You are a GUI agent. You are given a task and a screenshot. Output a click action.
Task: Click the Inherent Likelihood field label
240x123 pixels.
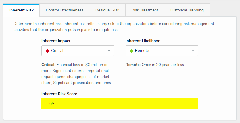pyautogui.click(x=143, y=41)
